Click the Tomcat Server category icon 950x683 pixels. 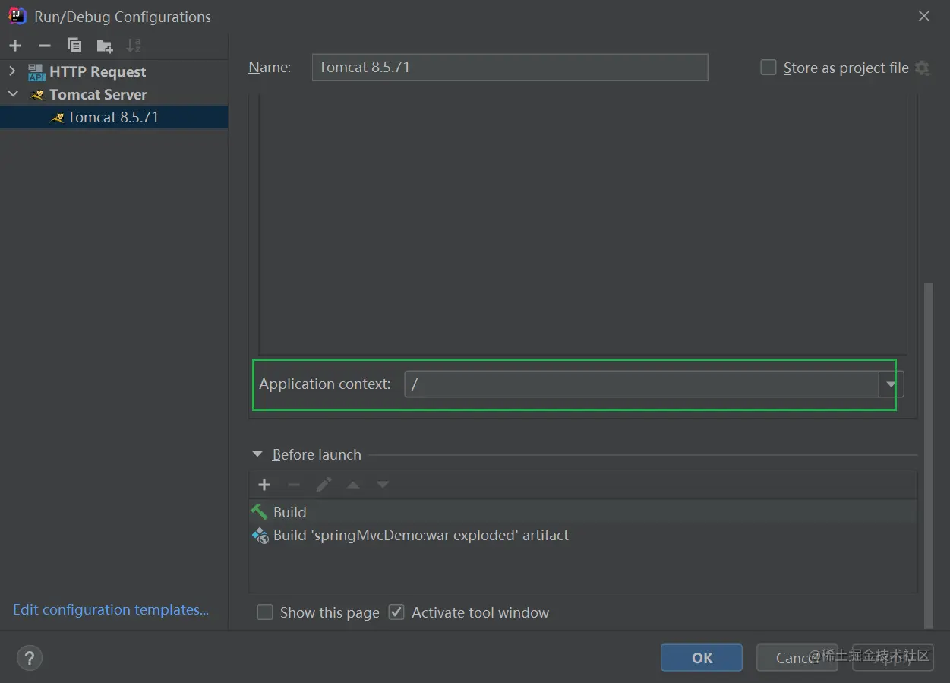pyautogui.click(x=37, y=95)
